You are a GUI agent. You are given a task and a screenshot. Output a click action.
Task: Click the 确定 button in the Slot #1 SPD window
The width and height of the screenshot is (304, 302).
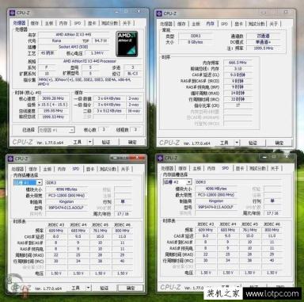131,288
